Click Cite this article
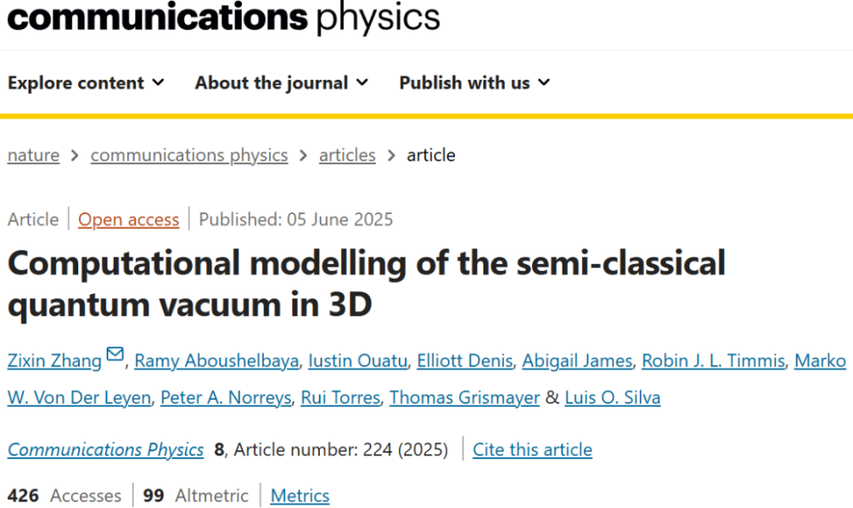This screenshot has height=508, width=853. point(532,449)
